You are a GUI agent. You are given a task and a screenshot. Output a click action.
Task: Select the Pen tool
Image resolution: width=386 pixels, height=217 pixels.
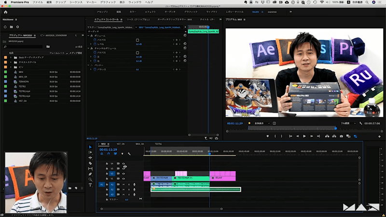point(90,174)
